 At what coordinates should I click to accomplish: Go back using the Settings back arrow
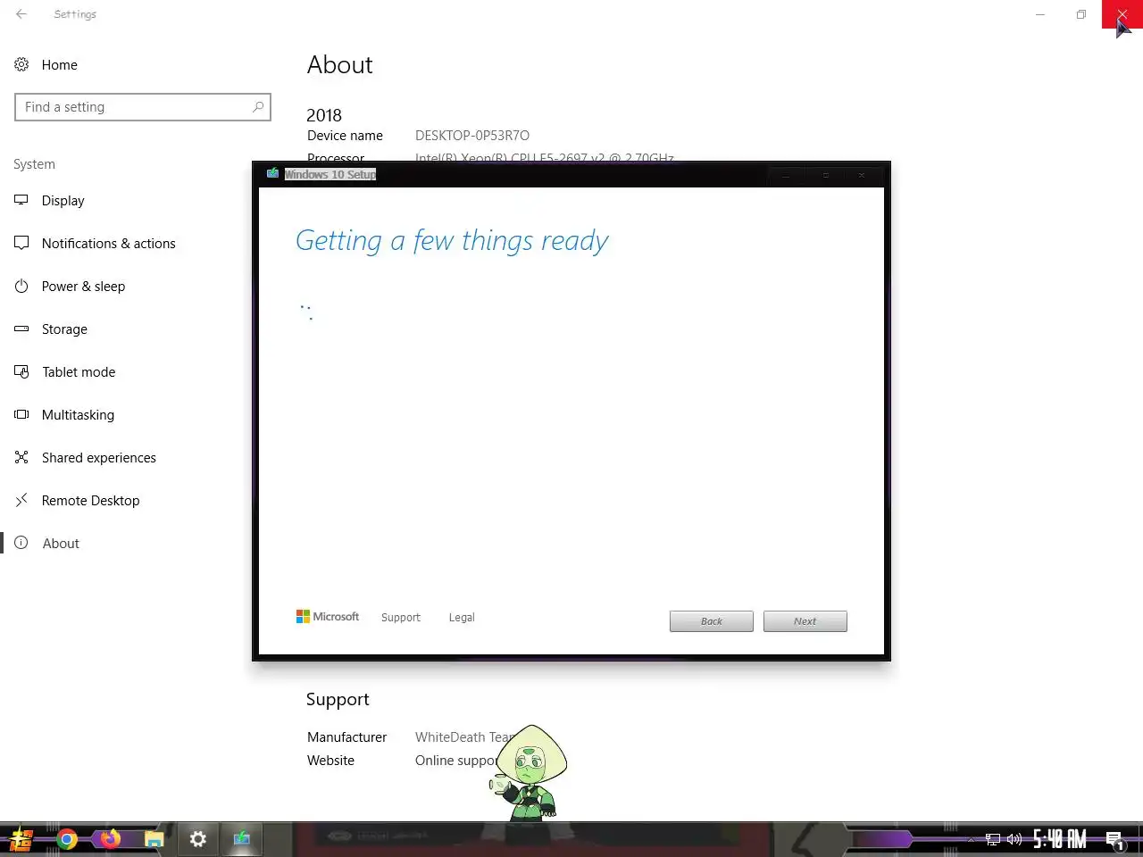21,14
